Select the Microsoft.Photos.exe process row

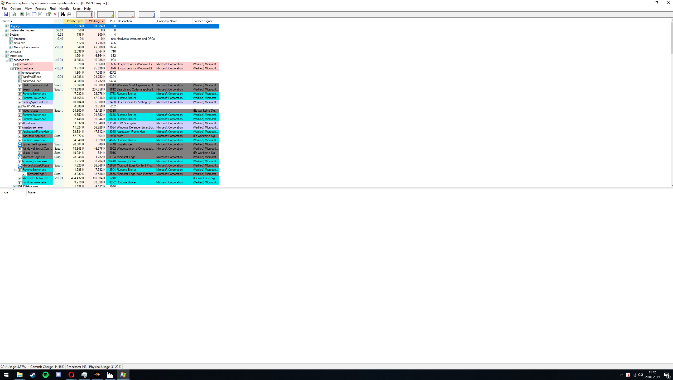click(x=35, y=178)
